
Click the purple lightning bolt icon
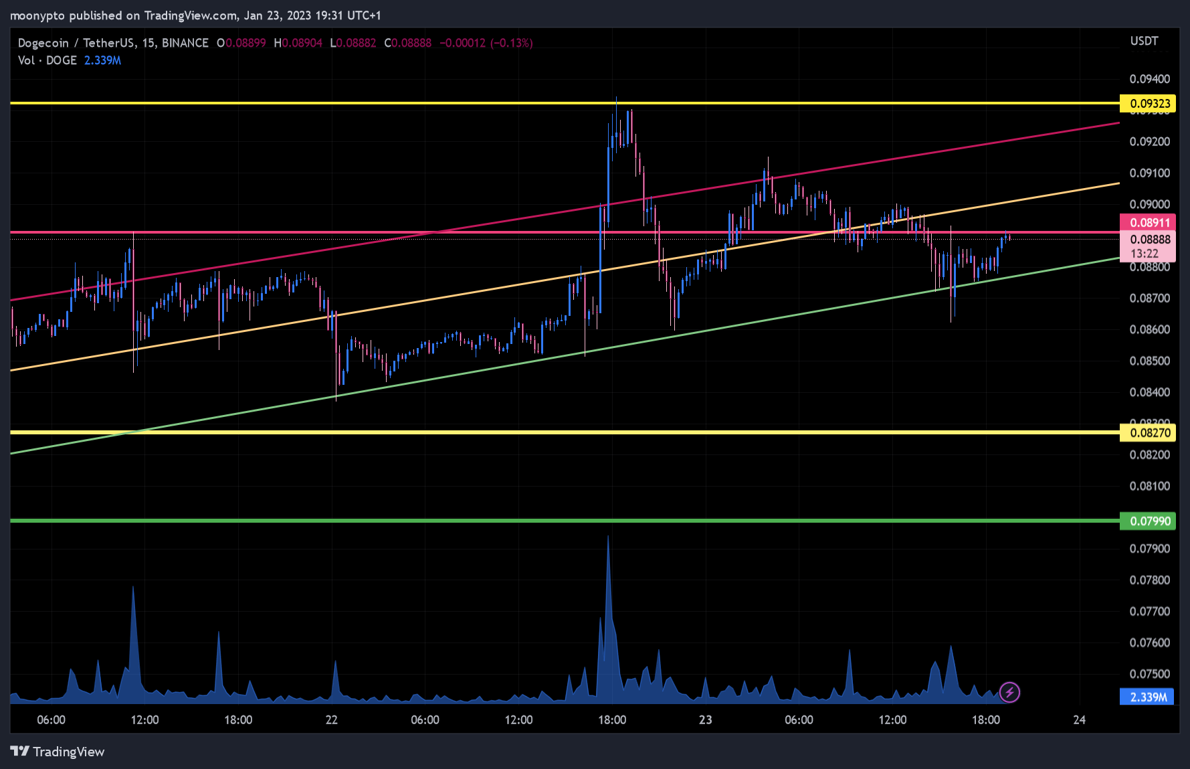[1009, 692]
